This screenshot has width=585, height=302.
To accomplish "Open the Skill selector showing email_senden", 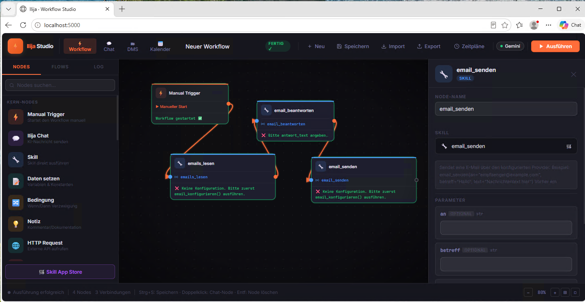I will click(506, 146).
